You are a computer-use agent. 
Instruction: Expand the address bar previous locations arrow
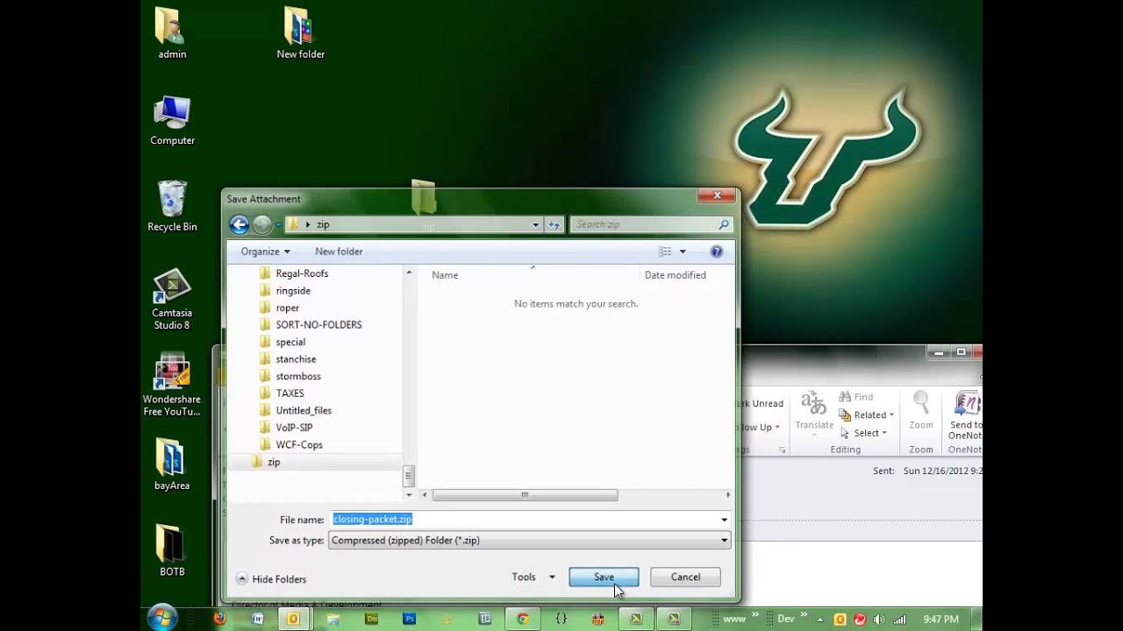(x=535, y=225)
